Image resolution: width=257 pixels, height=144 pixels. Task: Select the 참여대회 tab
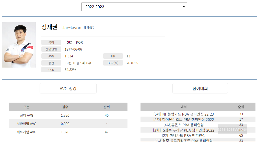tap(200, 88)
